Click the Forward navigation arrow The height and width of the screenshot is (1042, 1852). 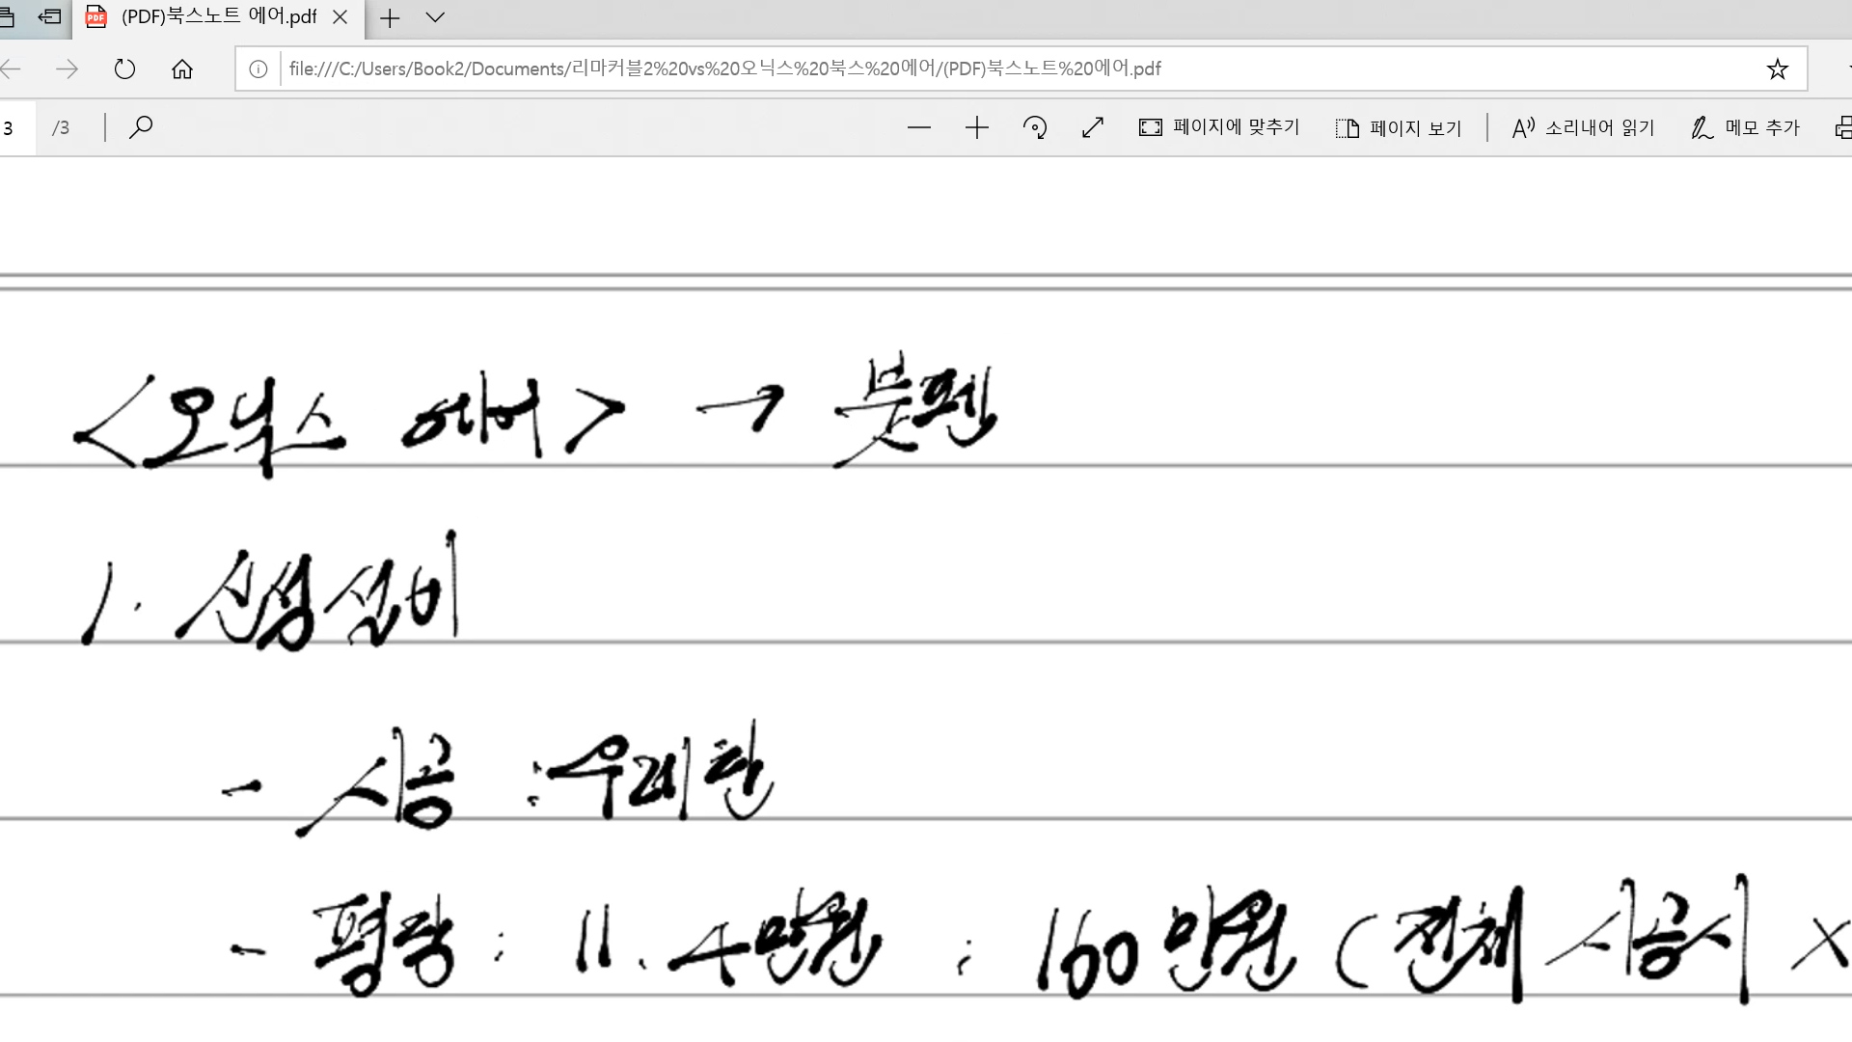tap(67, 69)
